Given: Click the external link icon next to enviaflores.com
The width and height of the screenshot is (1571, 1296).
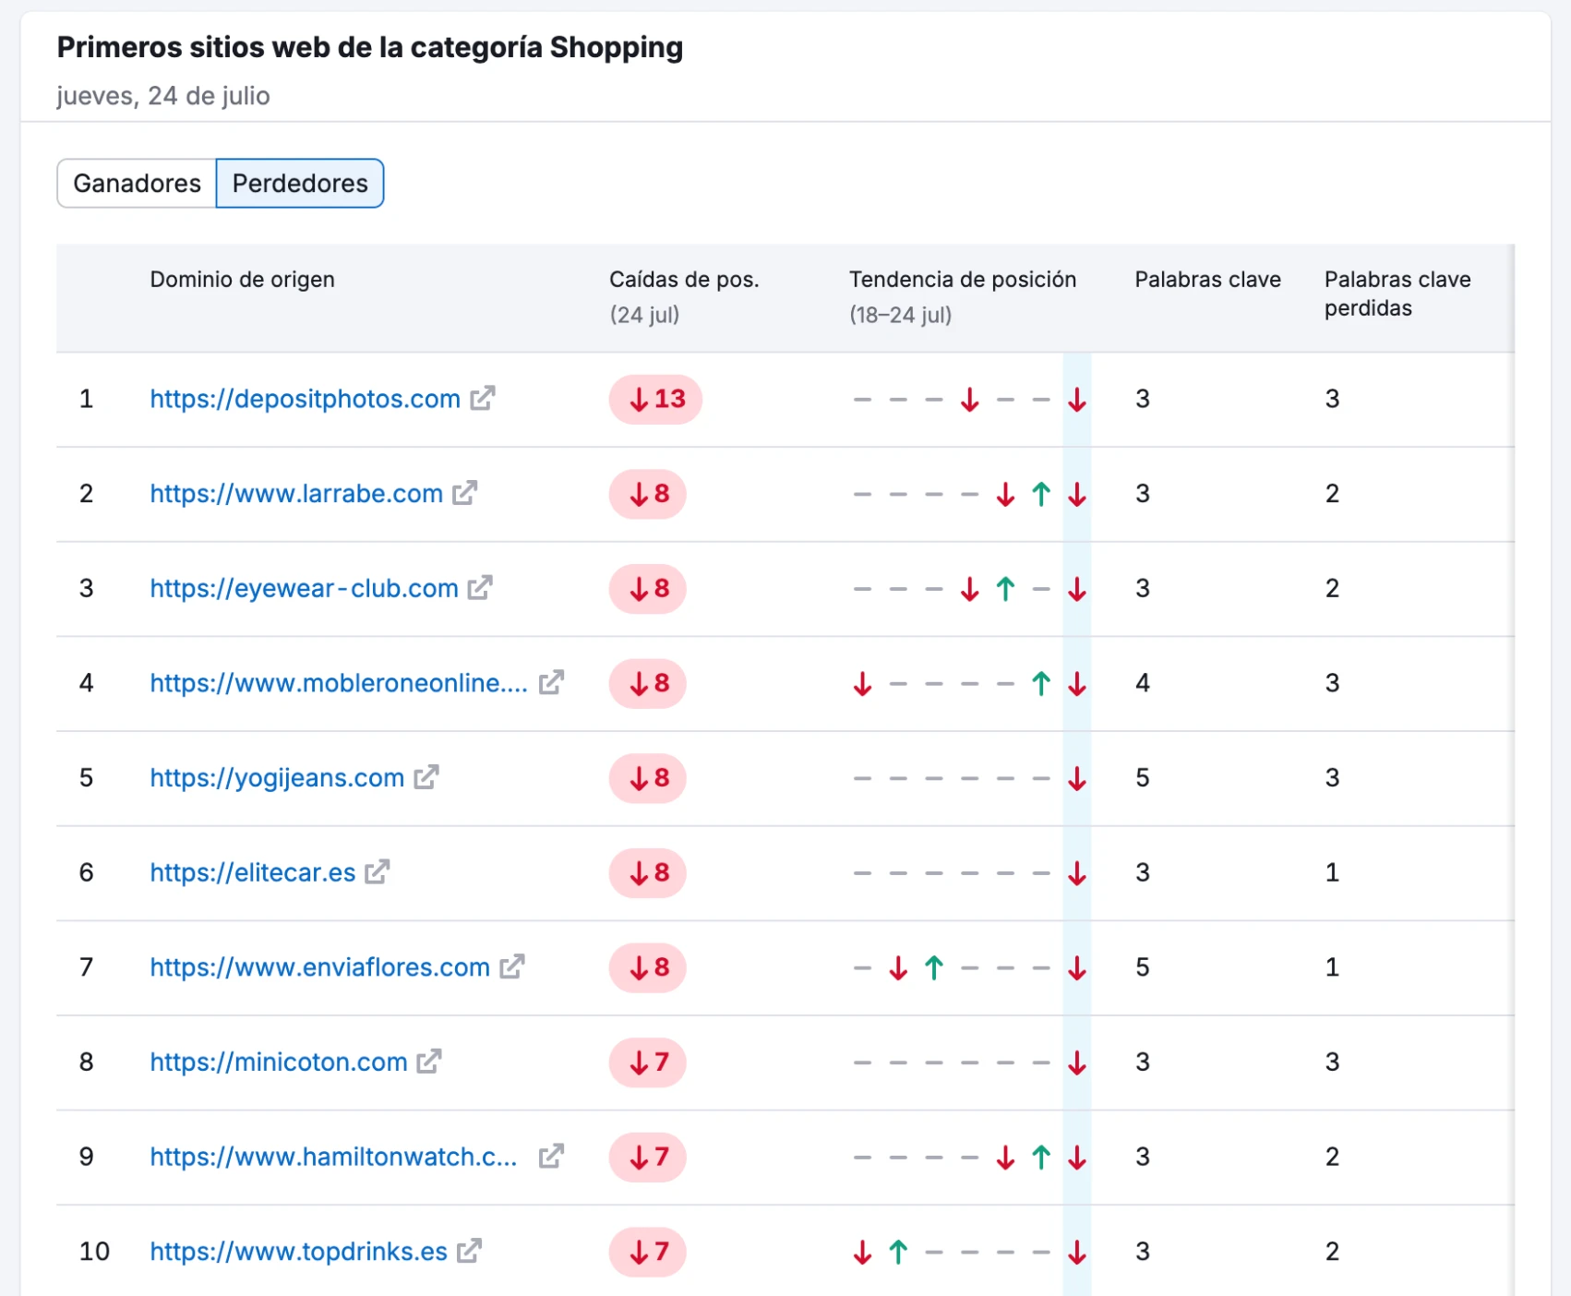Looking at the screenshot, I should 512,967.
